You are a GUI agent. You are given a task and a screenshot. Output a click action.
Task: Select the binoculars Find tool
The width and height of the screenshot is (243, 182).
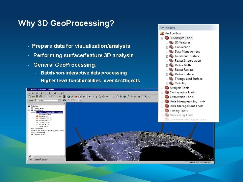tap(135, 96)
